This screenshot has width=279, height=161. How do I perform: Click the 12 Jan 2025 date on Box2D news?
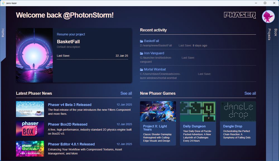point(124,124)
